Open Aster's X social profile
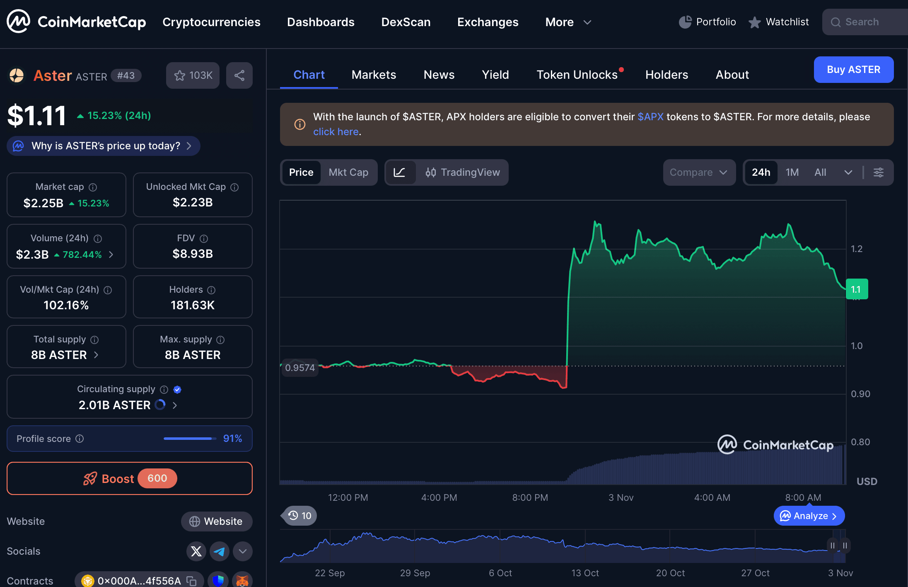Screen dimensions: 908x587 pyautogui.click(x=196, y=551)
